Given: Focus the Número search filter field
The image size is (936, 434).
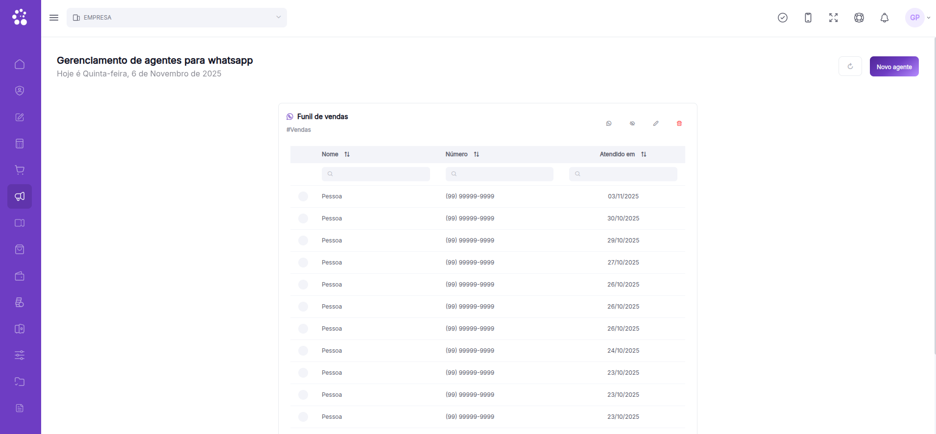Looking at the screenshot, I should coord(500,174).
